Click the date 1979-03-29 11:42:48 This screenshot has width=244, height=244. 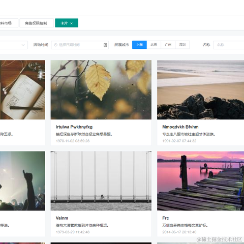(x=73, y=232)
